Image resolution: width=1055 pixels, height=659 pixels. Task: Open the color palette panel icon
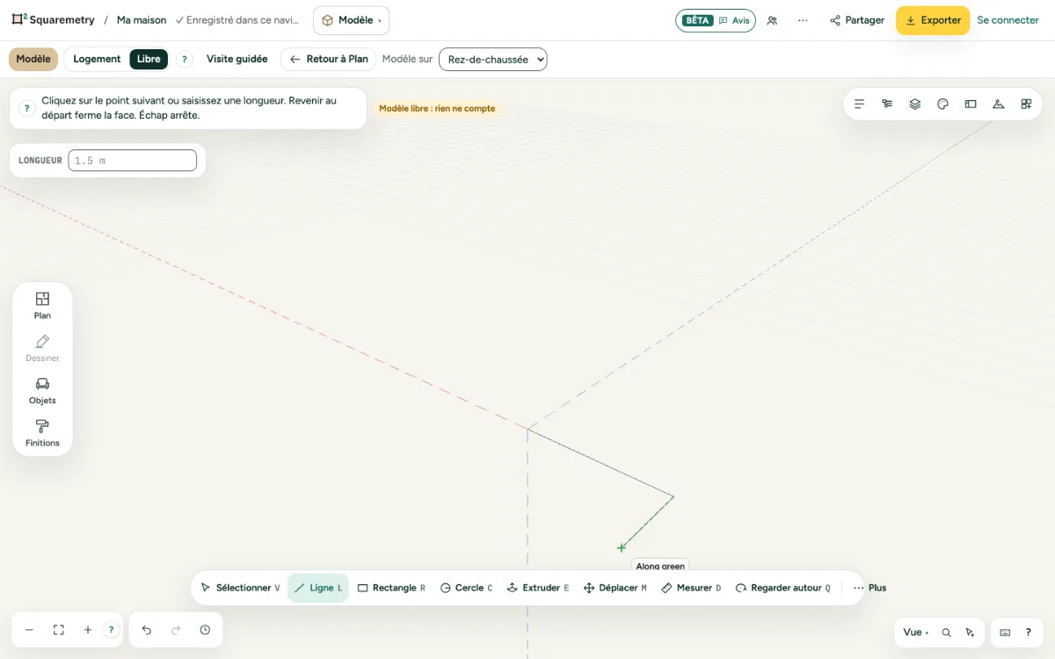tap(942, 104)
